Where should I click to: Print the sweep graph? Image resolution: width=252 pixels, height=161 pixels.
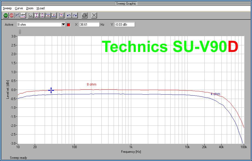(x=84, y=15)
